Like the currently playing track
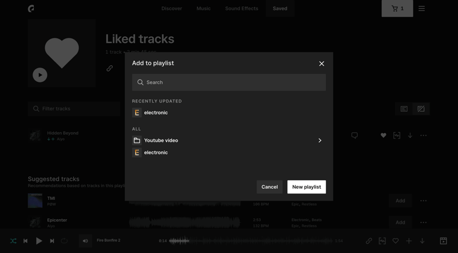 click(396, 241)
